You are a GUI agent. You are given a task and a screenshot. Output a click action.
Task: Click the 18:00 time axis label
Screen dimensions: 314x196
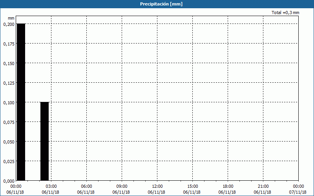pyautogui.click(x=228, y=187)
